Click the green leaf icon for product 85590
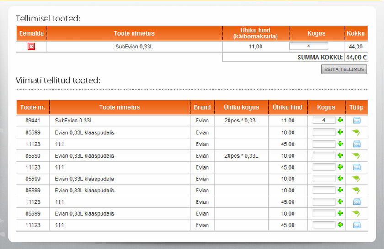Screen dimensions: 384x249 (x=356, y=155)
